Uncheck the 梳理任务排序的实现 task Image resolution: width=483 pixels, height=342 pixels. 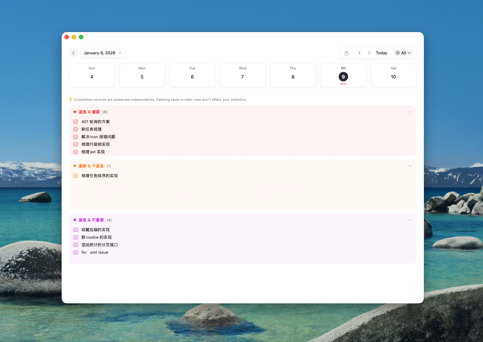(75, 176)
